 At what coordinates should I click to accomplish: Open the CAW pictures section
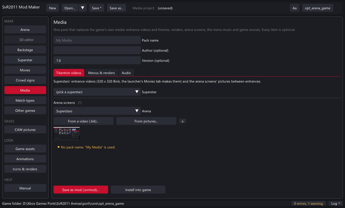click(x=25, y=130)
